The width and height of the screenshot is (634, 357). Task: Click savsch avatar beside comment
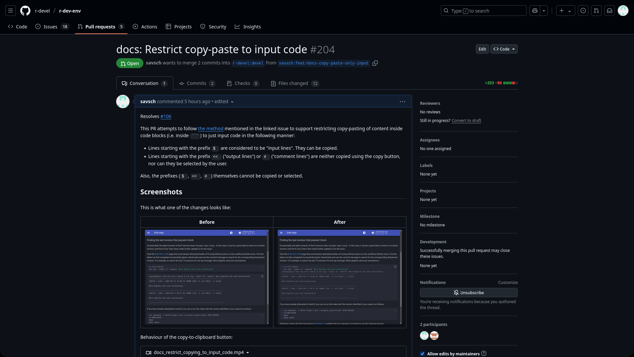pos(123,102)
